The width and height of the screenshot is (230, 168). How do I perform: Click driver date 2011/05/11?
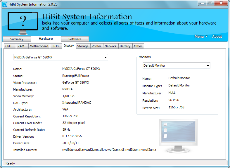pyautogui.click(x=70, y=143)
